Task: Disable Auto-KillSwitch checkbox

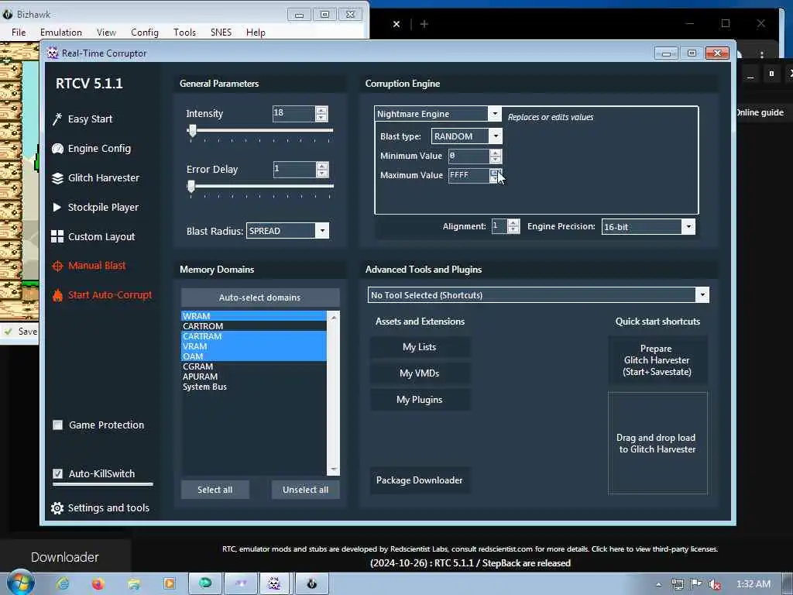Action: (57, 473)
